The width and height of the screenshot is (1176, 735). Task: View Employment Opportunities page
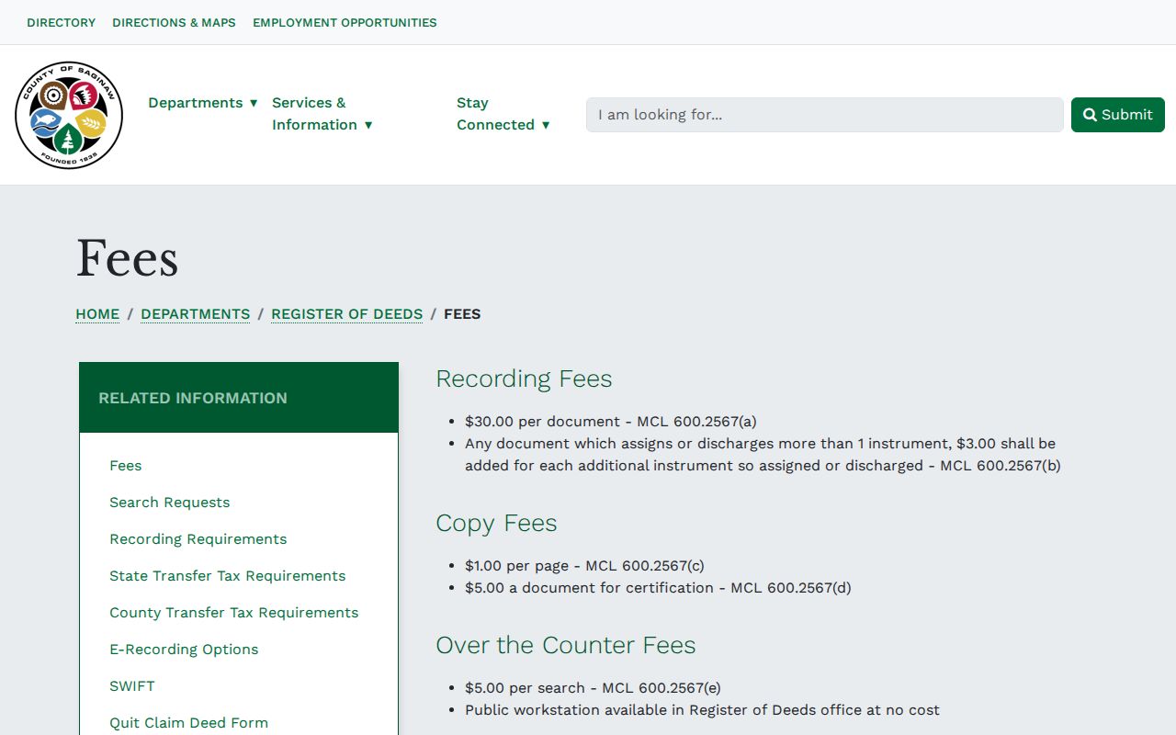point(345,22)
